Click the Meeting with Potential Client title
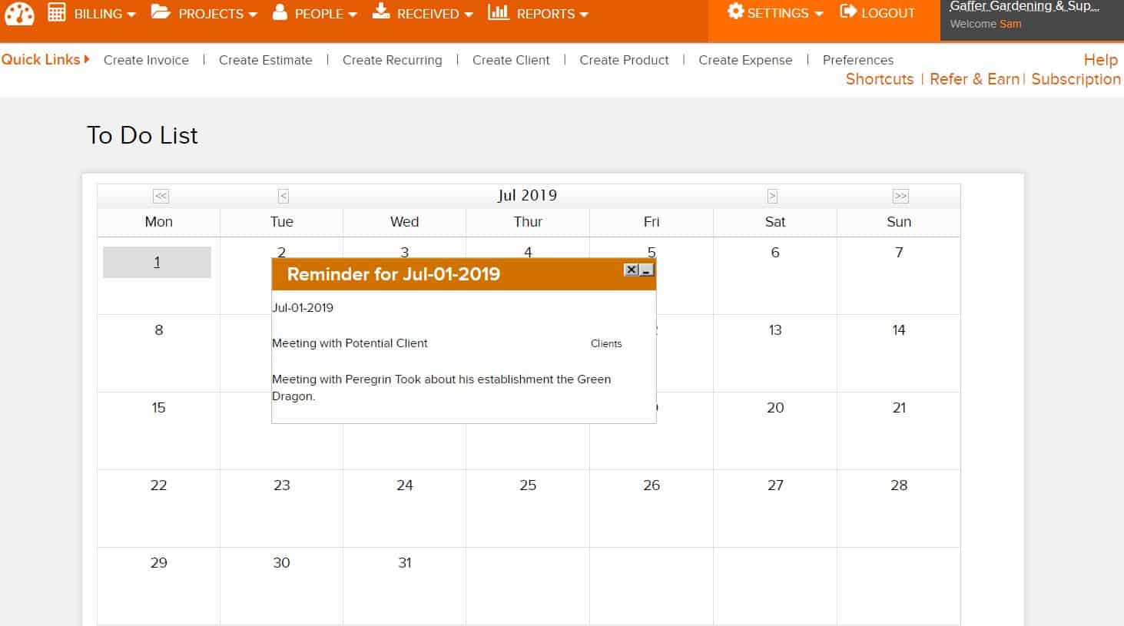 click(350, 343)
